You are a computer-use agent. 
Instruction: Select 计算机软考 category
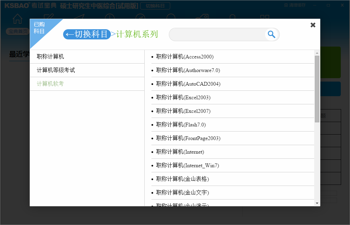(87, 84)
